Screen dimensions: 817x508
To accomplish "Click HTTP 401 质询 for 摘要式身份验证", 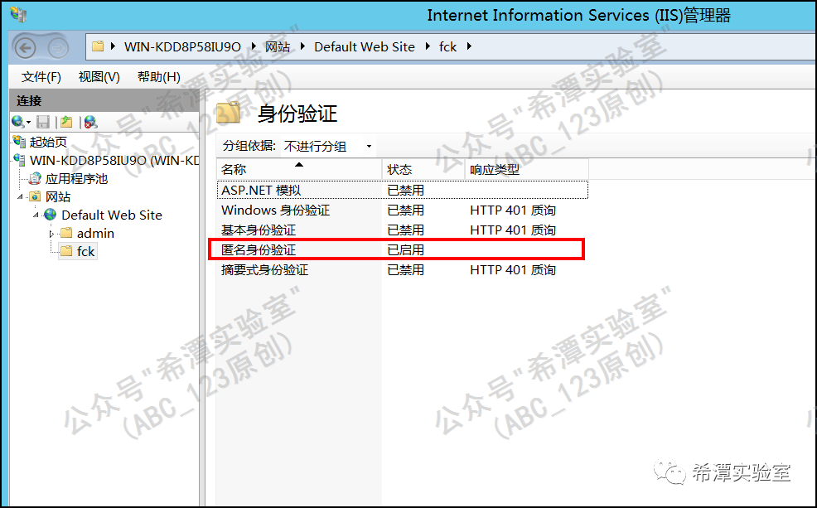I will click(513, 270).
